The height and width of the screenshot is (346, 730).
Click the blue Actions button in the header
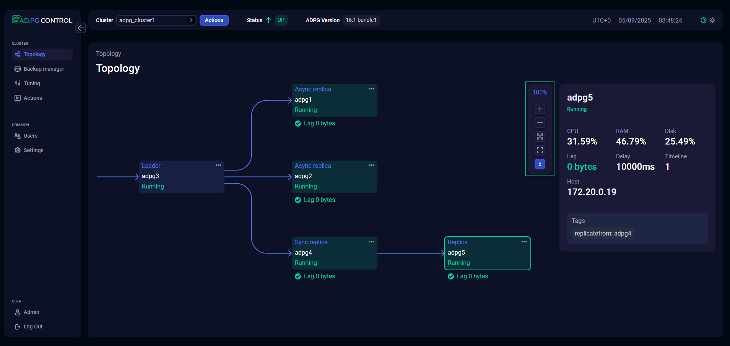coord(214,20)
